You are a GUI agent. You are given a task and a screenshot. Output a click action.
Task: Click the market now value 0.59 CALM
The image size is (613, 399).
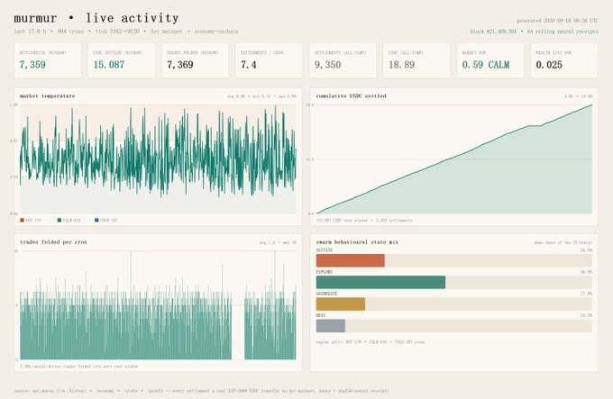point(486,65)
